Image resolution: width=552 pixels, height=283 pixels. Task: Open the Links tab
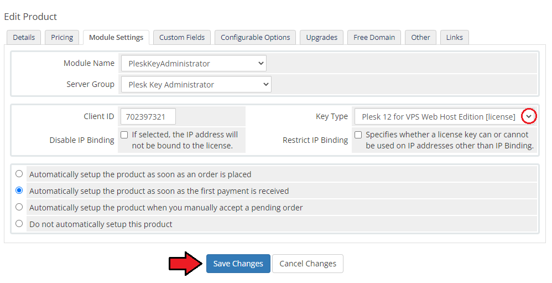pyautogui.click(x=454, y=38)
